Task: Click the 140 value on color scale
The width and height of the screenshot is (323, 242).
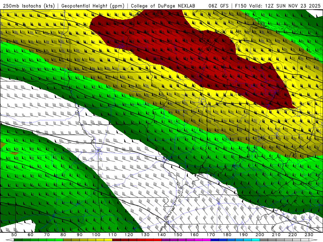Action: [161, 235]
